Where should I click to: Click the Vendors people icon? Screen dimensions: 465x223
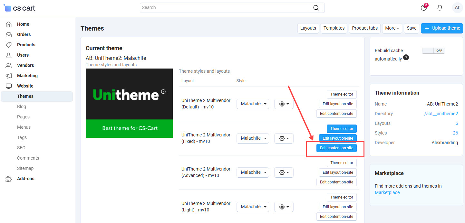9,65
